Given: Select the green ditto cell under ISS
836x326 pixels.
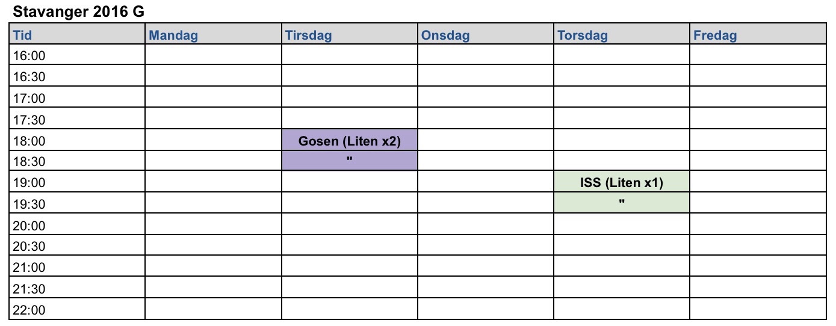Looking at the screenshot, I should click(621, 203).
